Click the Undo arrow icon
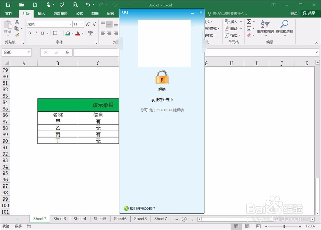 click(x=88, y=5)
